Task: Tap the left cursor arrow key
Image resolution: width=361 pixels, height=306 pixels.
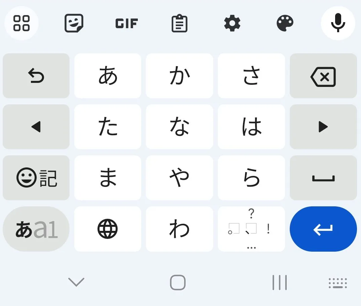Action: (36, 127)
